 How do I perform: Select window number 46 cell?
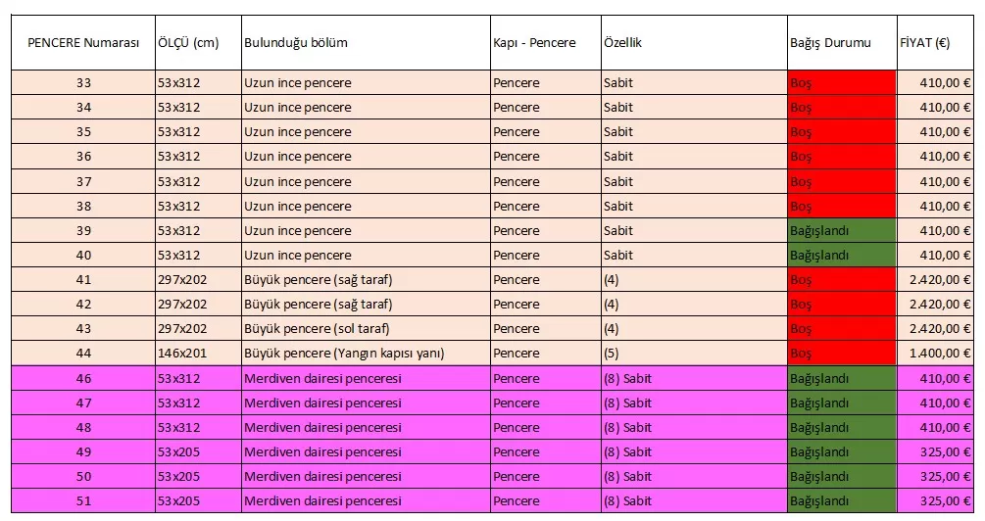[83, 379]
